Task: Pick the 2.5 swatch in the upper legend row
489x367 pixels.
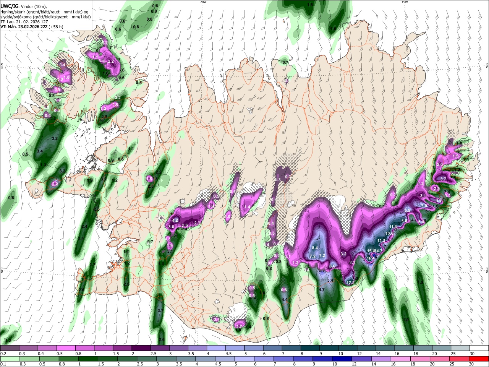Action: [x=159, y=348]
